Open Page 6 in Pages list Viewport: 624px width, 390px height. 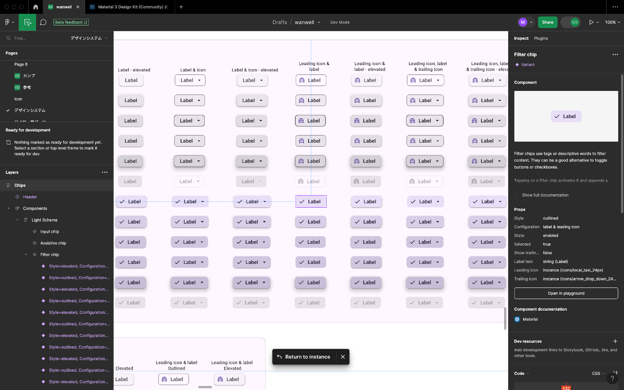pos(21,64)
